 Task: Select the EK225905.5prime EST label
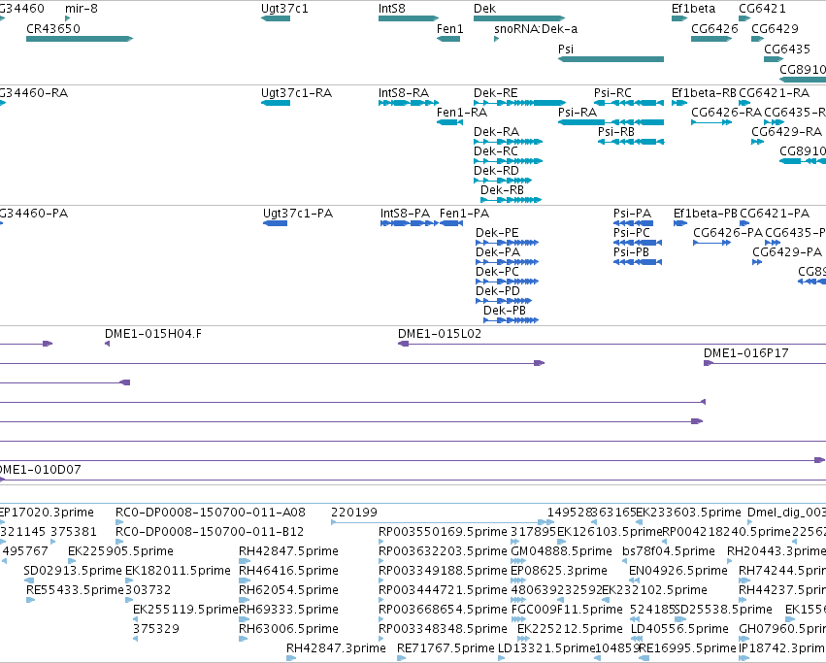click(x=120, y=551)
